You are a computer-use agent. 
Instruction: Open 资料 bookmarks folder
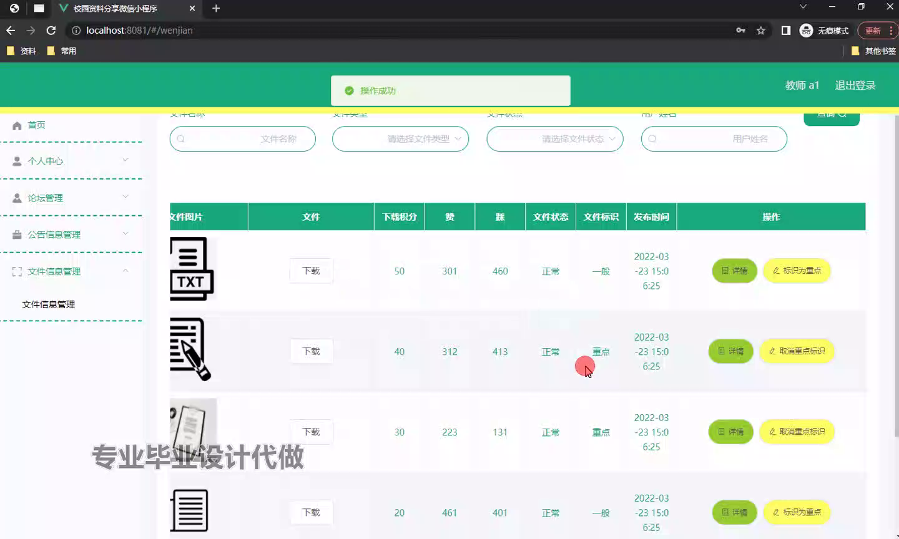(21, 51)
